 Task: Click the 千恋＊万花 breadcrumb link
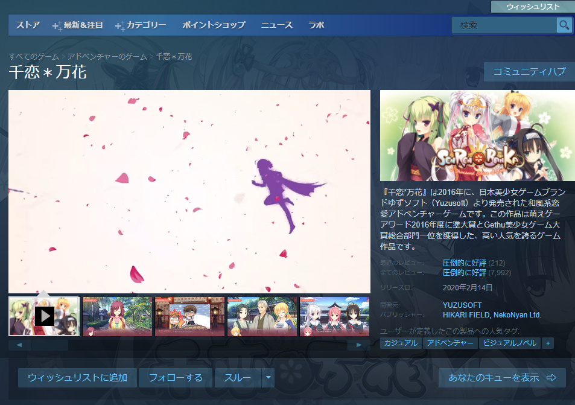(x=174, y=57)
